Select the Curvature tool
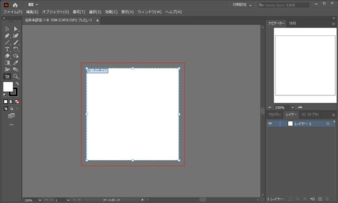 15,36
